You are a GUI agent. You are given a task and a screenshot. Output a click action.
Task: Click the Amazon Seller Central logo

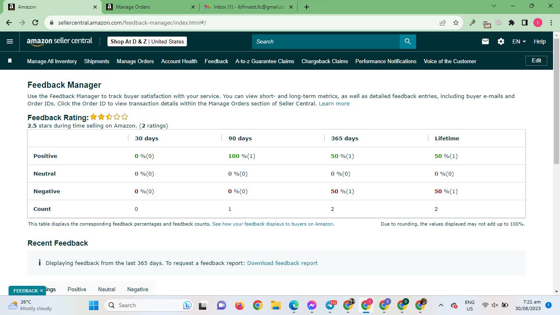(x=59, y=41)
